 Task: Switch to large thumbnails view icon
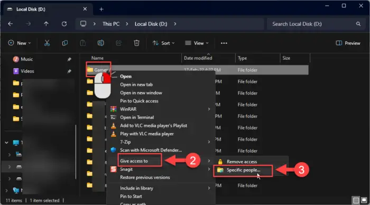click(x=364, y=201)
